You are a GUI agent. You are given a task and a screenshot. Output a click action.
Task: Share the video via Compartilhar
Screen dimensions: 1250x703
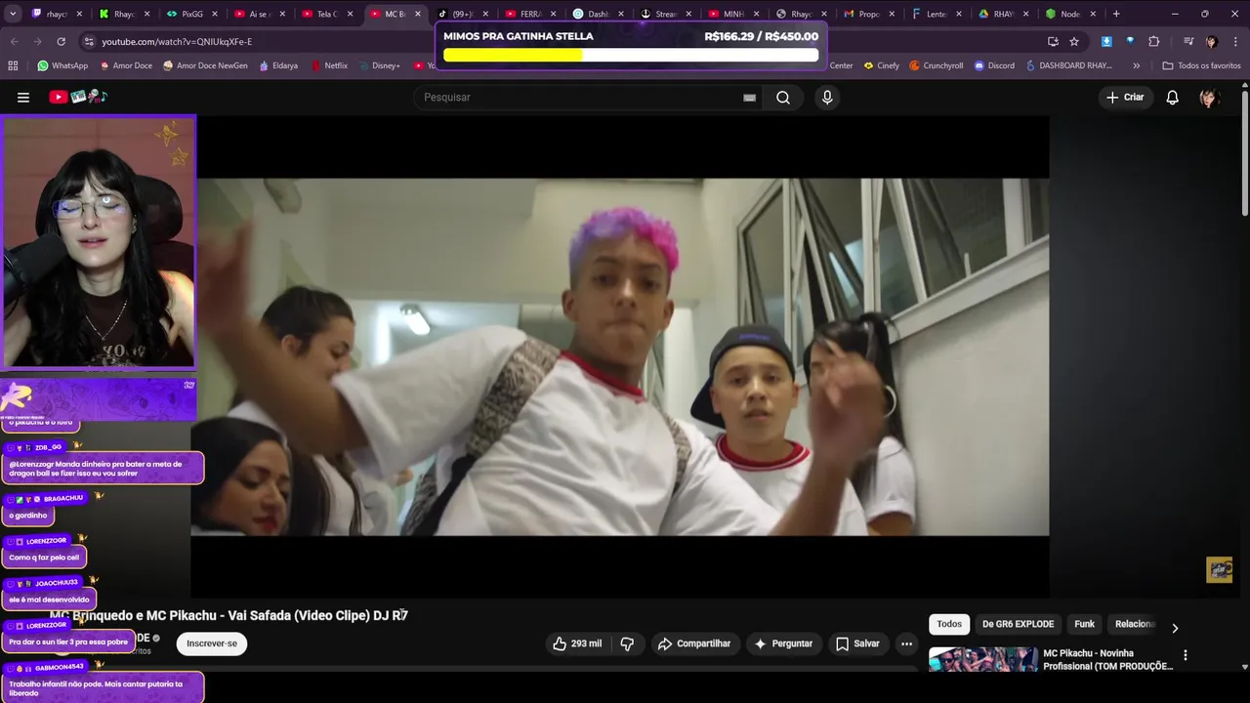click(694, 643)
